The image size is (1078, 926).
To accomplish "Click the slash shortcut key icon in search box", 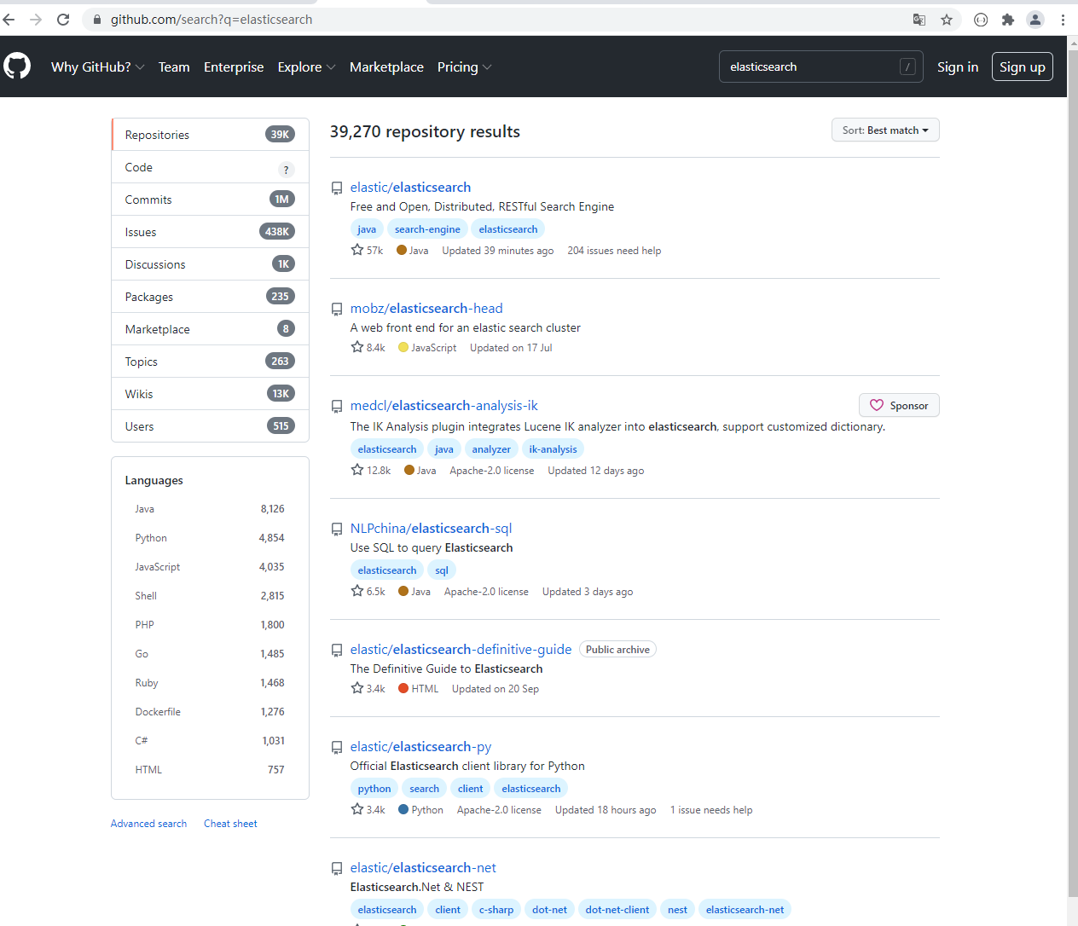I will (907, 67).
